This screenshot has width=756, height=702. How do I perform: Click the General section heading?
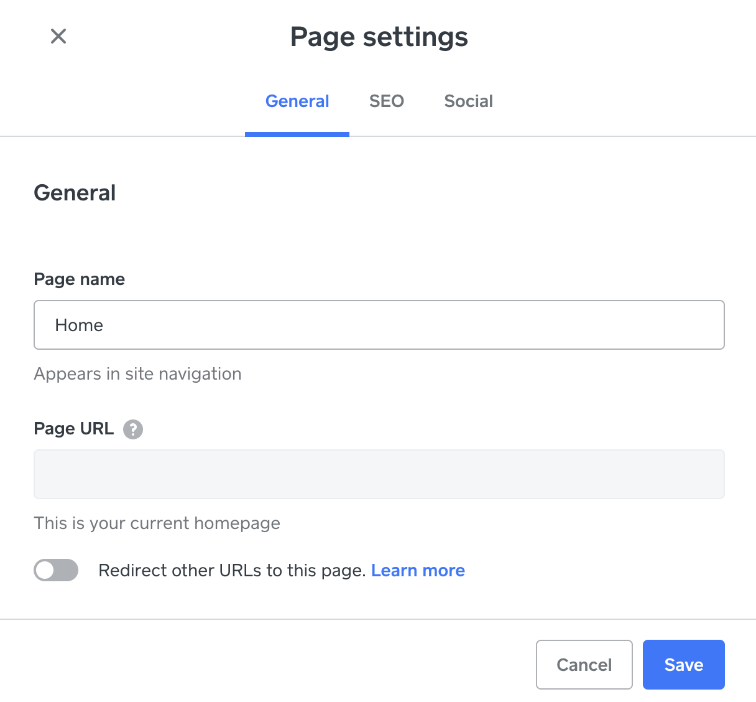[x=75, y=193]
